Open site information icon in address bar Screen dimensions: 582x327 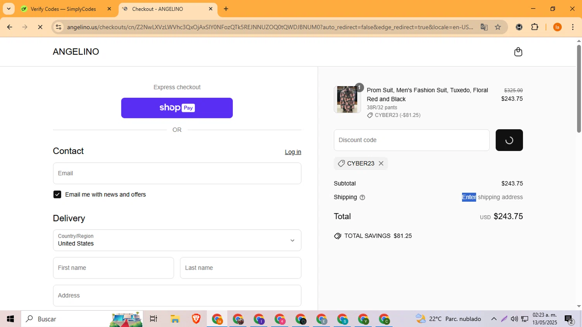pos(59,27)
